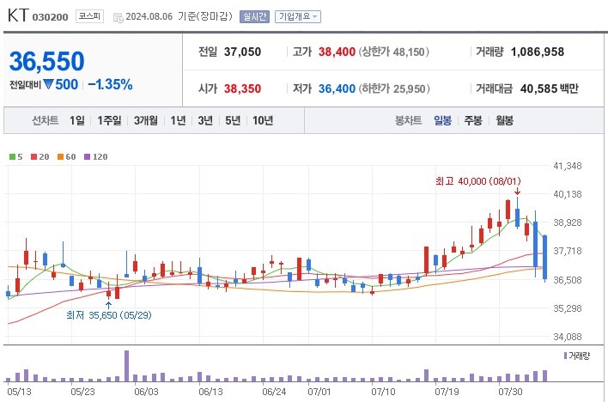Screen dimensions: 608x402
Task: Click the red 20-day moving average swatch
Action: coord(33,157)
